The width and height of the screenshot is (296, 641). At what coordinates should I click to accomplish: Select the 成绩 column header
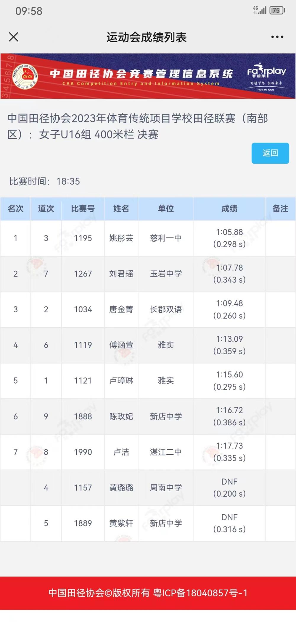click(x=229, y=209)
